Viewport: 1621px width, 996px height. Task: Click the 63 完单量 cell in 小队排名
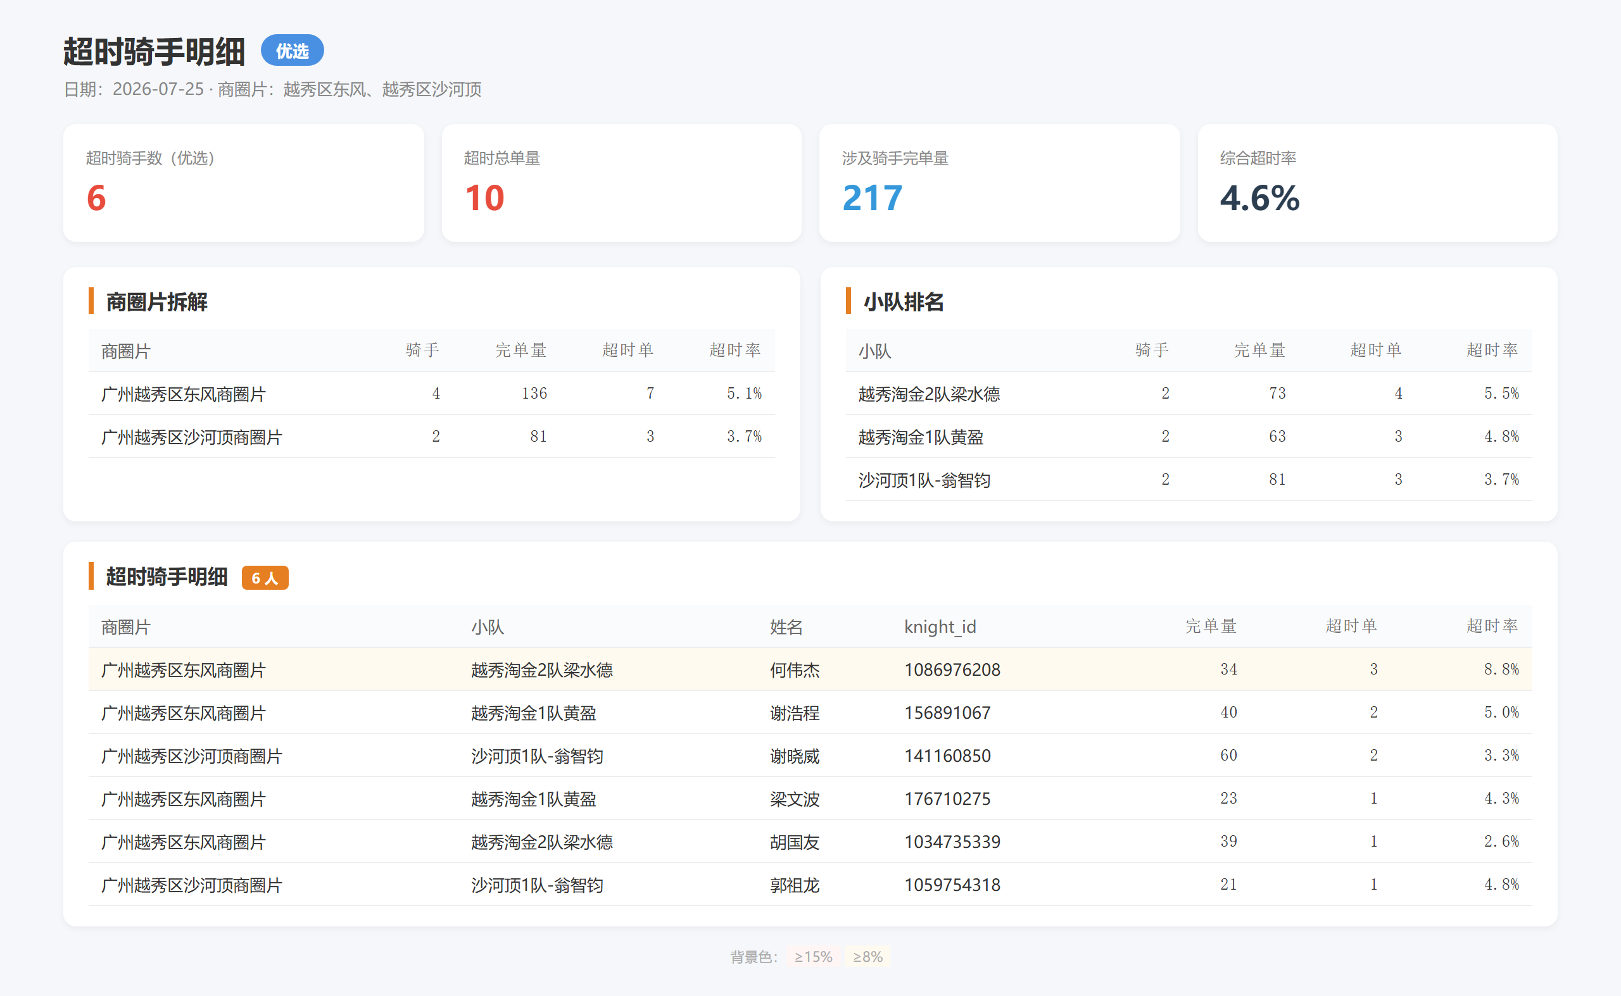1278,436
